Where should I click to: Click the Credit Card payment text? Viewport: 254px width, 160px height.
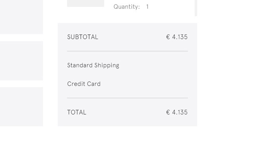coord(84,84)
